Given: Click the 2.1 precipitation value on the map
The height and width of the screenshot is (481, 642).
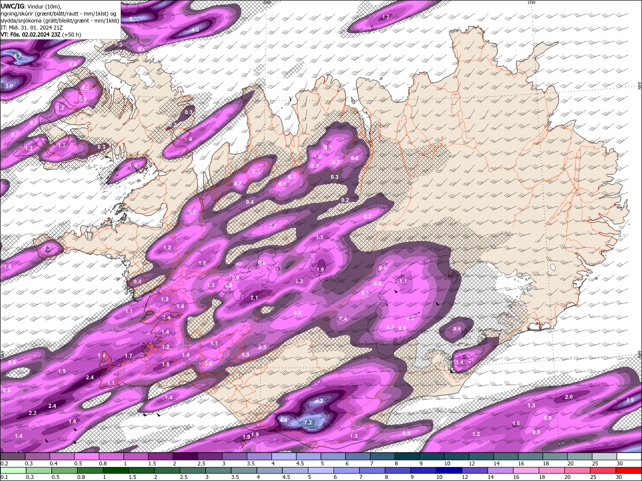Looking at the screenshot, I should pos(254,298).
